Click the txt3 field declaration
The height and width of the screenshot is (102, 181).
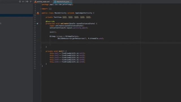click(x=76, y=17)
